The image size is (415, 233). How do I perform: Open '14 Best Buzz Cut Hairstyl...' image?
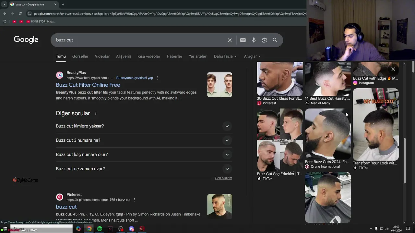point(328,79)
